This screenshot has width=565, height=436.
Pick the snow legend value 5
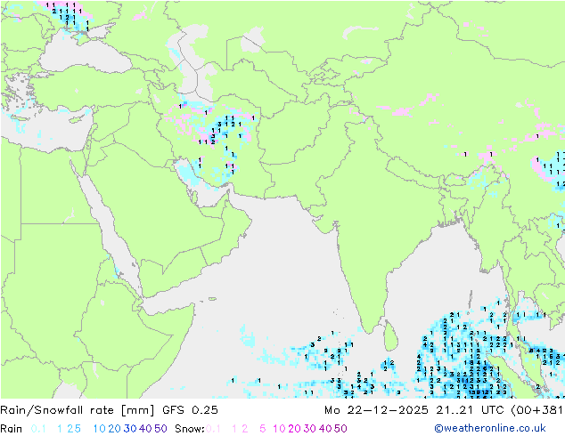(262, 429)
